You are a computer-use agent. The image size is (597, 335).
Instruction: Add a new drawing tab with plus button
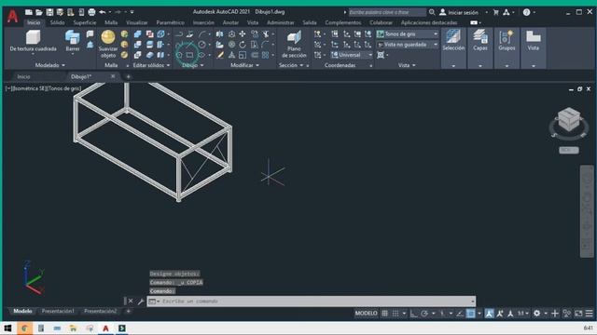[129, 76]
